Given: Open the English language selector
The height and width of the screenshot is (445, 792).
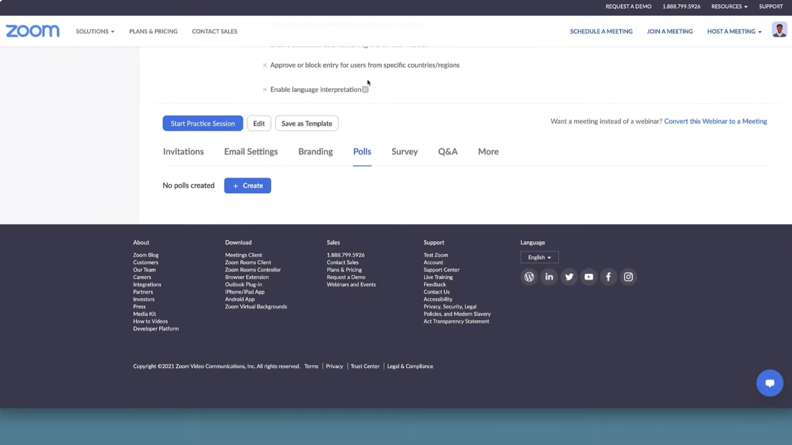Looking at the screenshot, I should pyautogui.click(x=540, y=257).
